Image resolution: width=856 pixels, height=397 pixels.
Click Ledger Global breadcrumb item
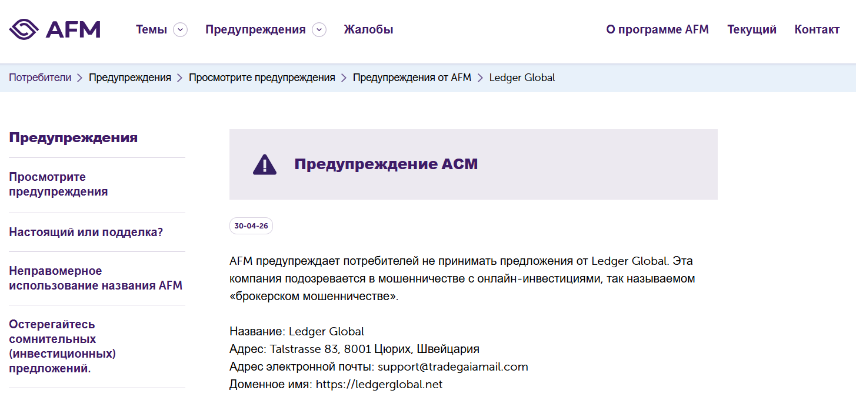point(522,78)
